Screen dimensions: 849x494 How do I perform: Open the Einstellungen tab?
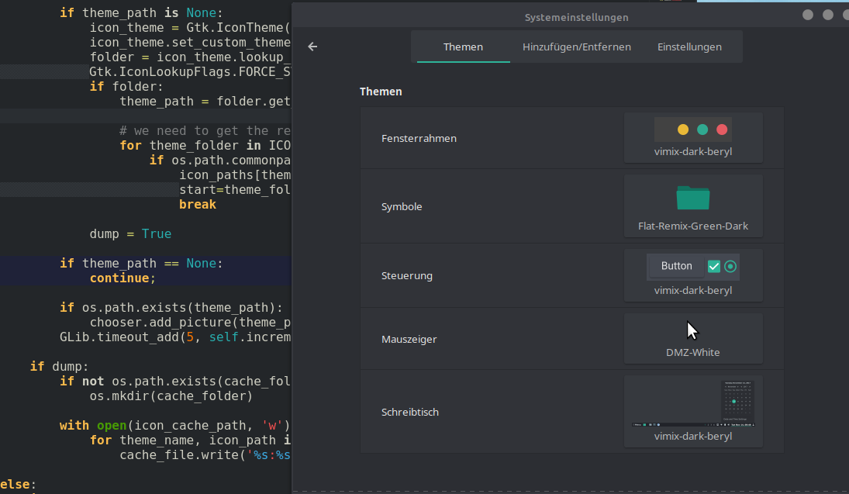tap(689, 47)
